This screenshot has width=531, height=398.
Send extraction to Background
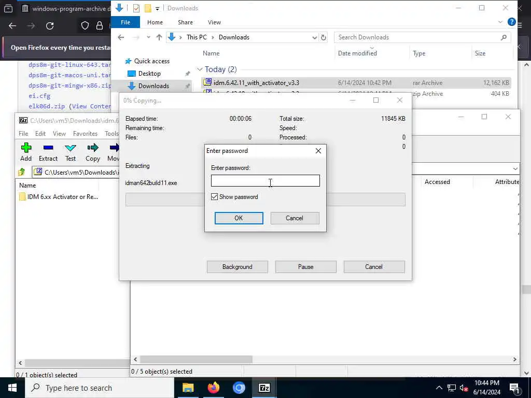[x=237, y=267]
